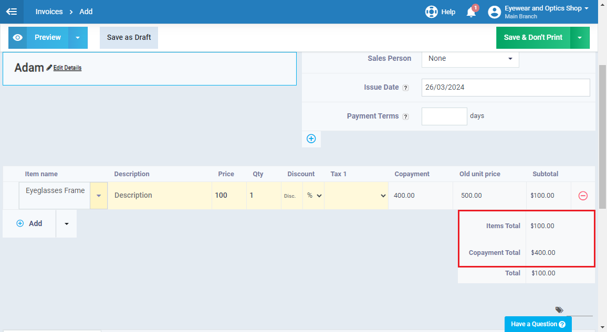The image size is (607, 332).
Task: Expand the Save & Don't Print options arrow
Action: [x=580, y=38]
